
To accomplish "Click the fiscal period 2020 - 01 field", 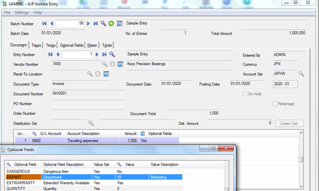I will [285, 84].
